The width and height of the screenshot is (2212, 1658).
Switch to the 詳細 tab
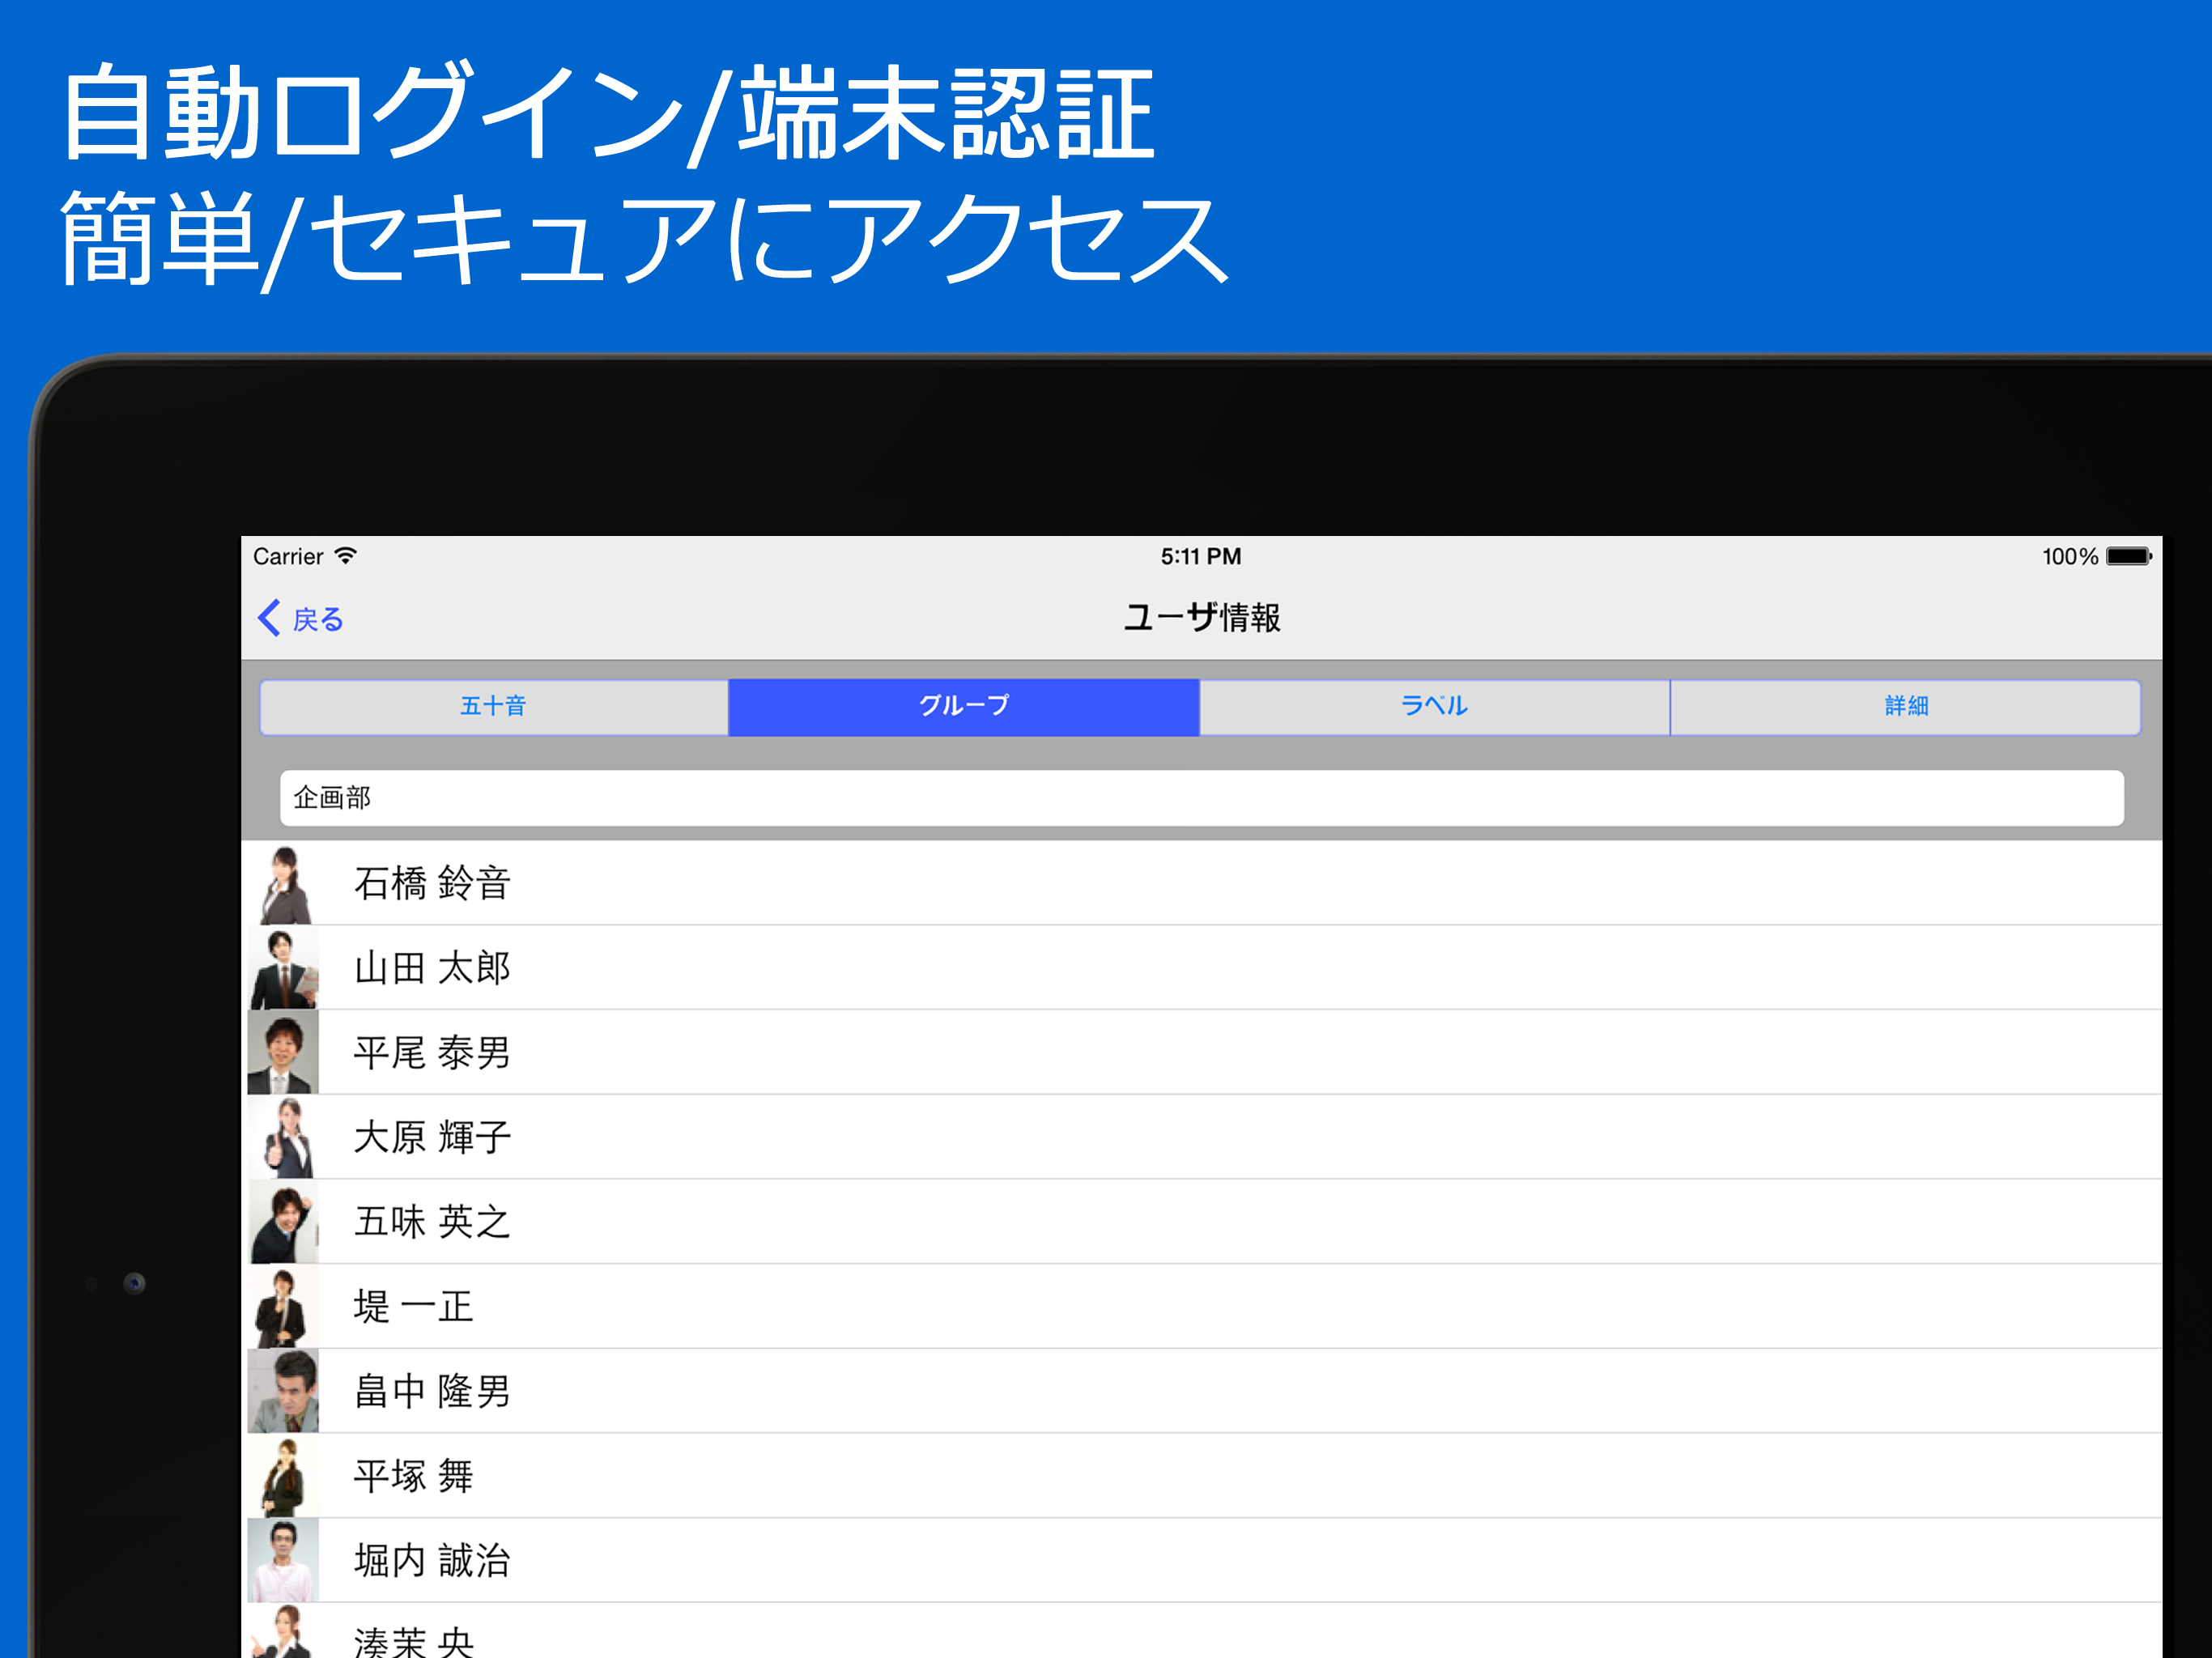[x=1905, y=706]
